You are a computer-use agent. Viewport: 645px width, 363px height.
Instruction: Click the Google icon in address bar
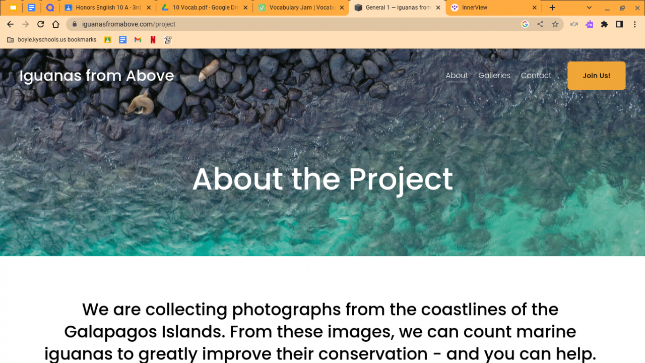525,24
